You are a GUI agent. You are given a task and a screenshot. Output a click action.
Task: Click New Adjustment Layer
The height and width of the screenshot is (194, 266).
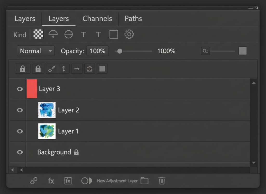coord(117,181)
